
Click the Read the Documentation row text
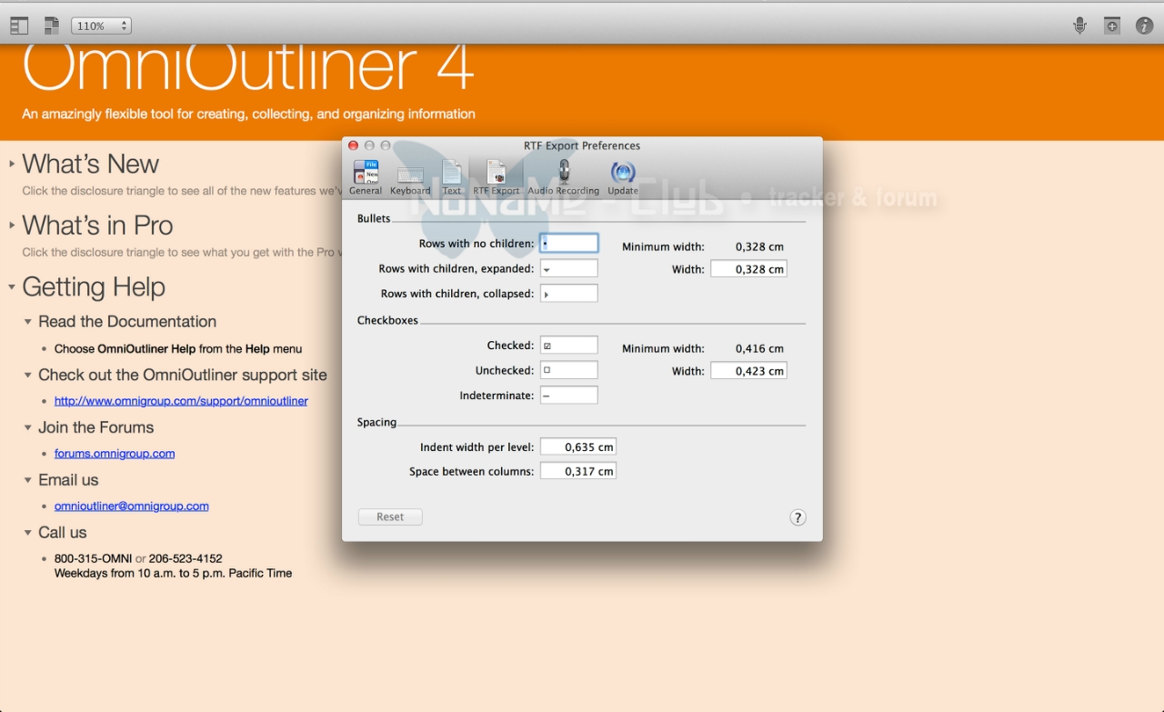(127, 322)
